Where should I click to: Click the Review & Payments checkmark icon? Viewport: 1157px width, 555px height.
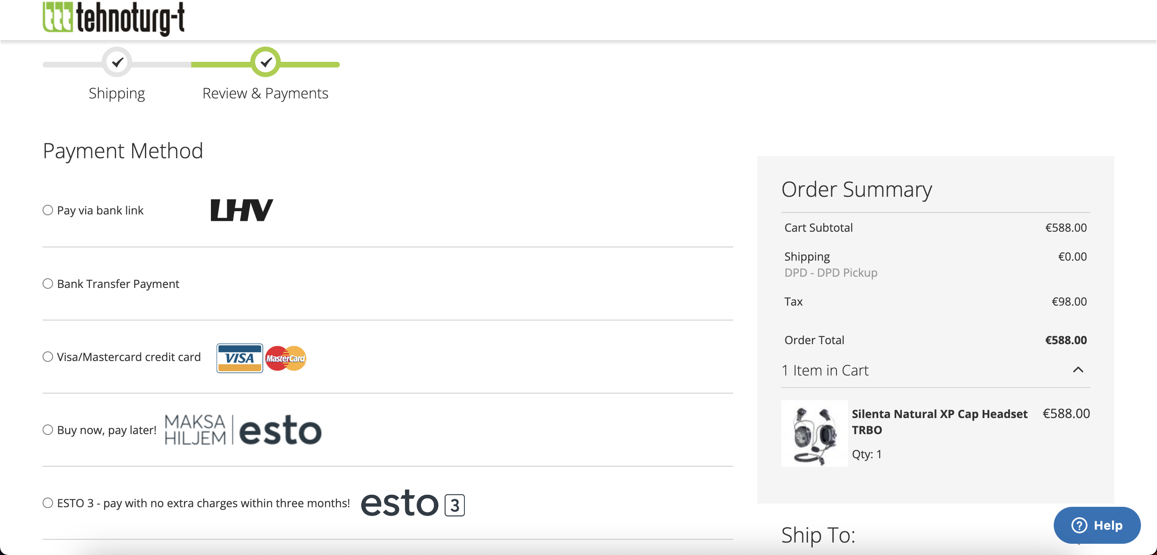tap(266, 62)
